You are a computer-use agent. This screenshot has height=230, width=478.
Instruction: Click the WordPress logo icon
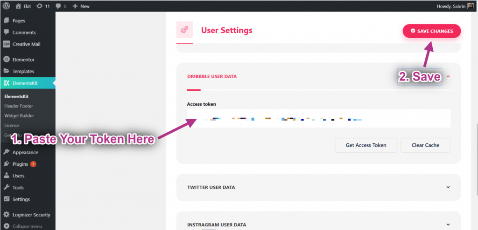[6, 6]
